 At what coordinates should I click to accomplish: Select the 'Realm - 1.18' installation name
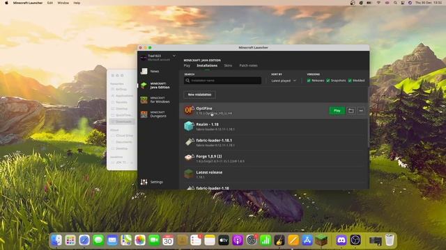[x=208, y=124]
